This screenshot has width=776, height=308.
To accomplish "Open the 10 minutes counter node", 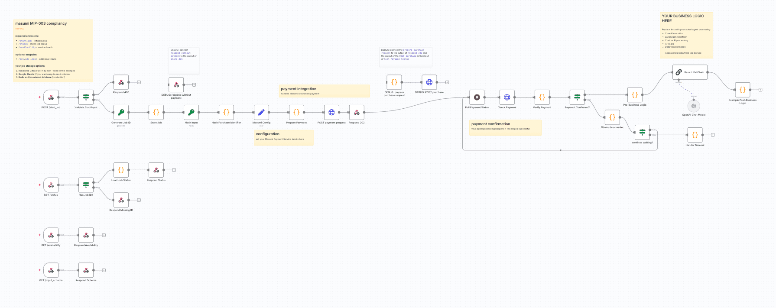I will [612, 117].
